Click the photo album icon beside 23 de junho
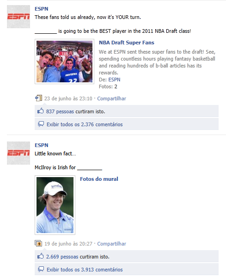Viewport: 226px width, 277px height. (x=38, y=98)
